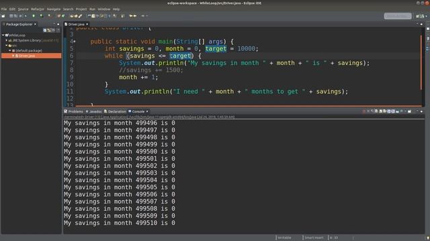Screen dimensions: 430x241
Task: Click the 'Smart Insert' status bar entry
Action: coord(314,238)
